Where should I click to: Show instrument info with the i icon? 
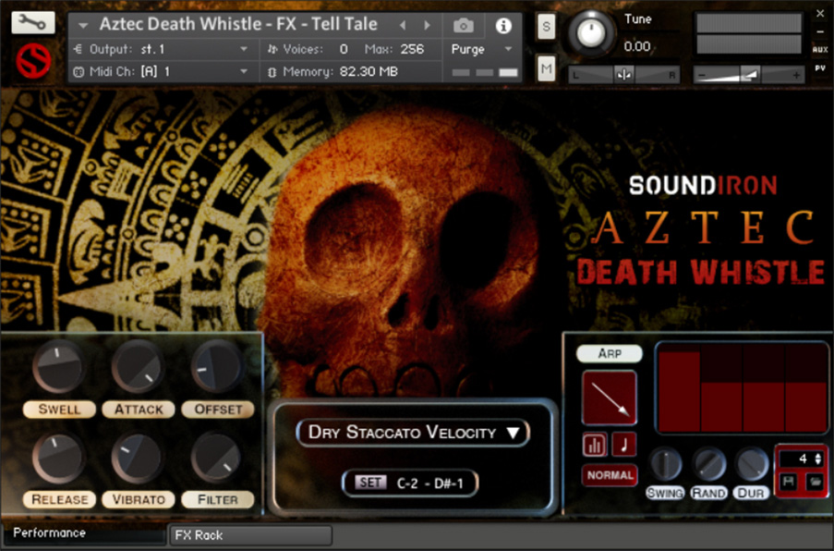pyautogui.click(x=503, y=25)
